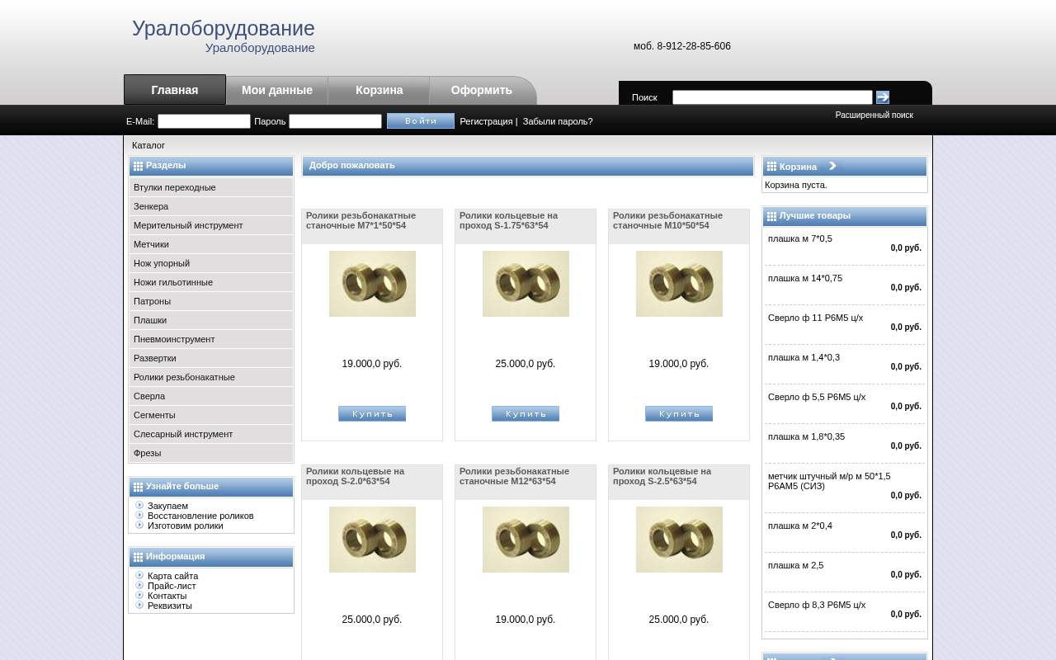Focus the Пароль password field
The width and height of the screenshot is (1056, 660).
point(335,121)
